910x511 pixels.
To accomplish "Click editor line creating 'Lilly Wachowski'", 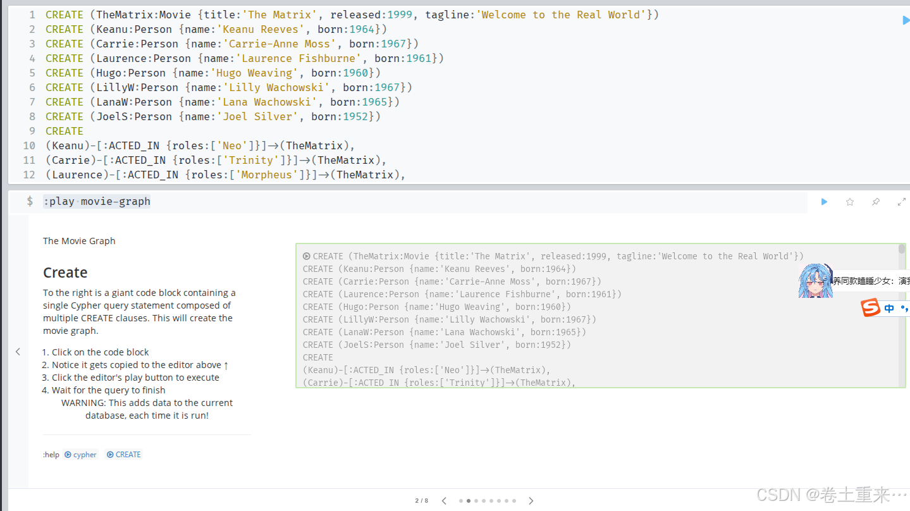I will coord(229,87).
